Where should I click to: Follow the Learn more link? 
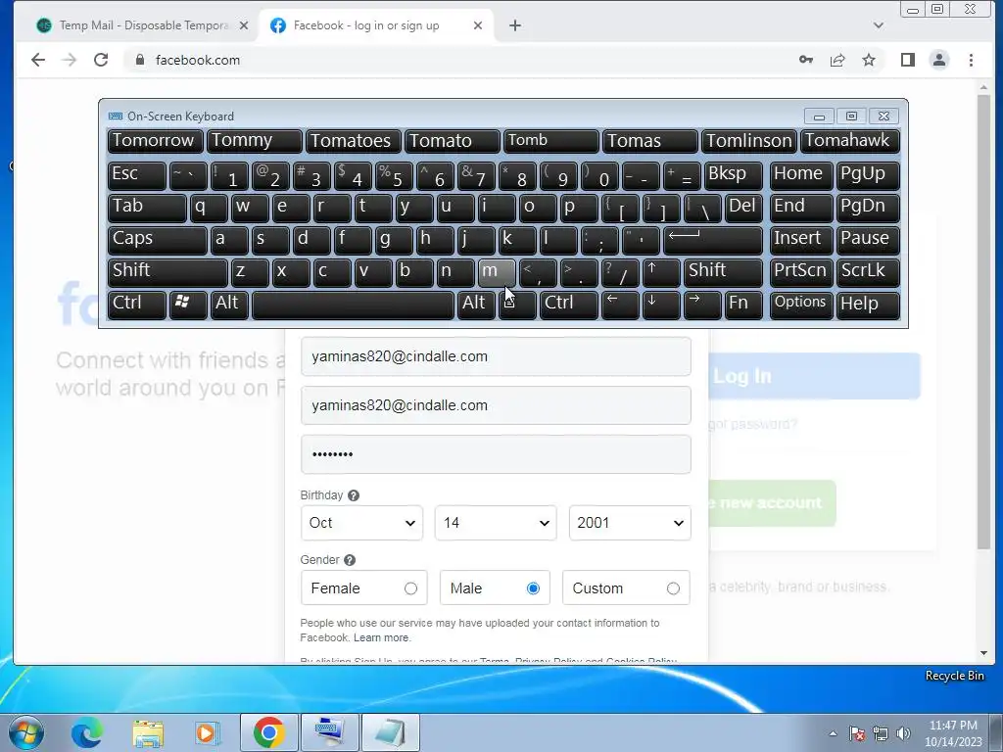point(381,638)
